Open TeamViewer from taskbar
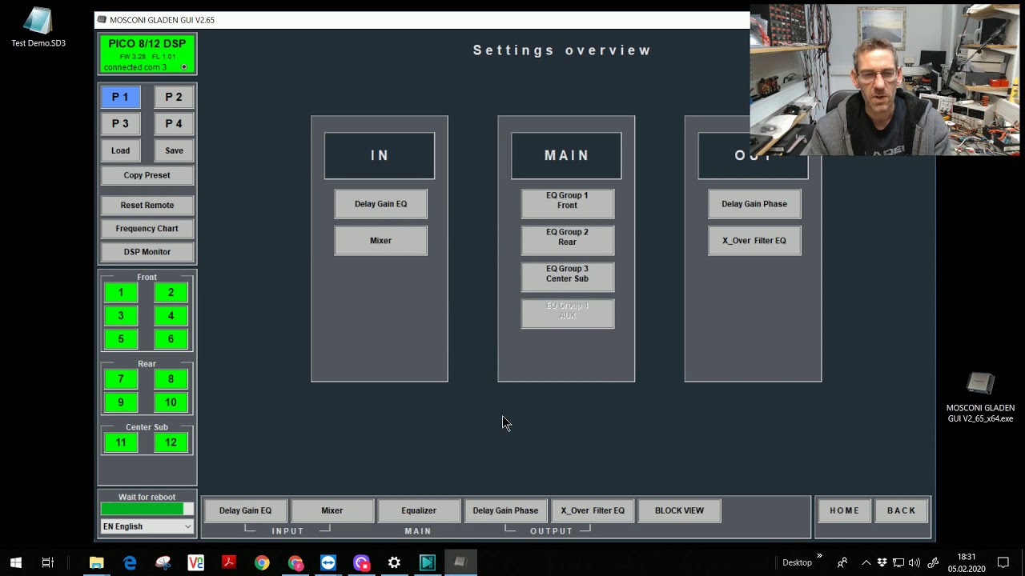1025x576 pixels. click(328, 562)
